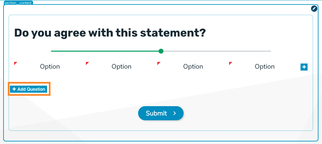Click the Add Question button
The height and width of the screenshot is (144, 322).
coord(29,89)
